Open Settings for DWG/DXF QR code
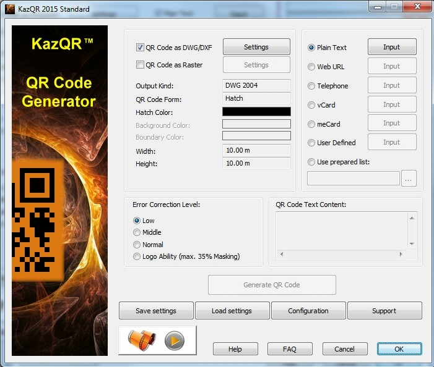 256,47
